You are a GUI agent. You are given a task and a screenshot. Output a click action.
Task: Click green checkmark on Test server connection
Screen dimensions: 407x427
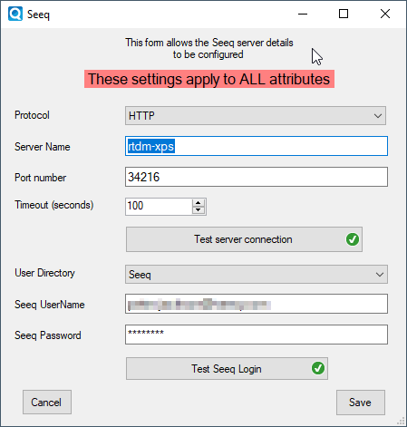pyautogui.click(x=353, y=239)
